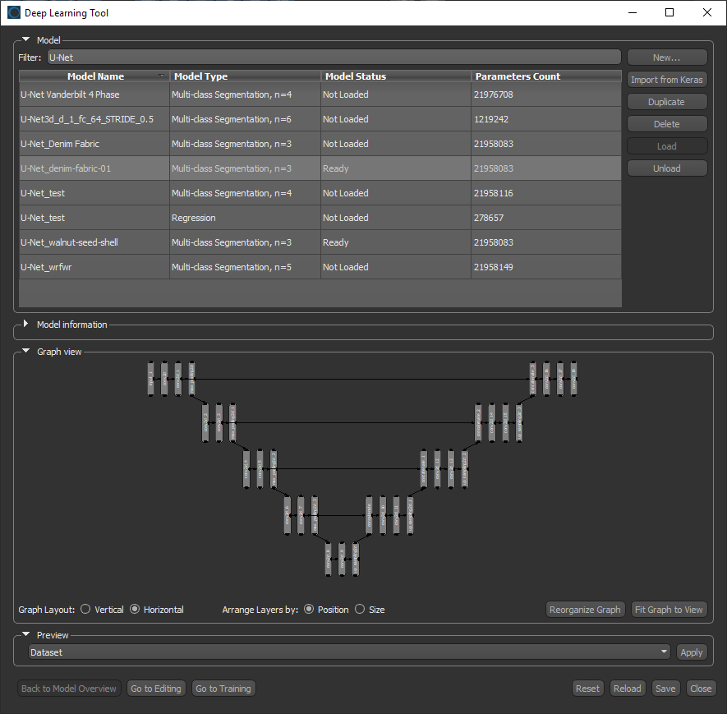Click the Filter text field
This screenshot has width=727, height=714.
pos(334,58)
